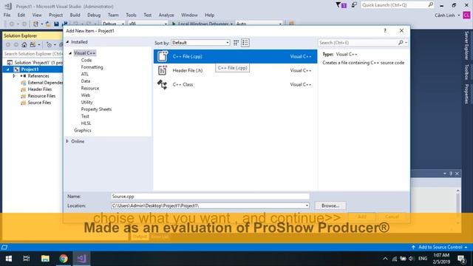Select the Utility category

coord(87,102)
